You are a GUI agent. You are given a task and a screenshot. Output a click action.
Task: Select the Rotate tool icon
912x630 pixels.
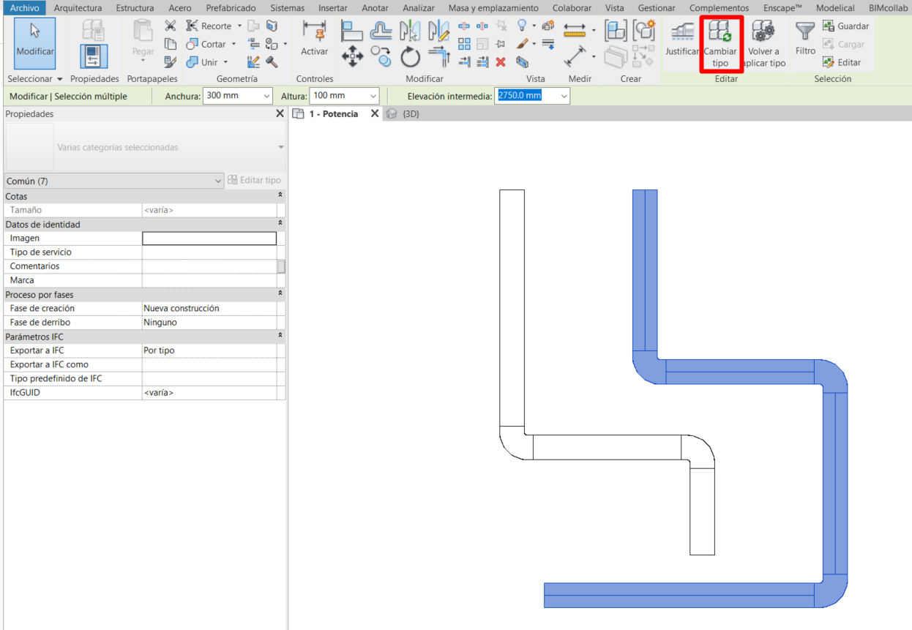coord(410,56)
